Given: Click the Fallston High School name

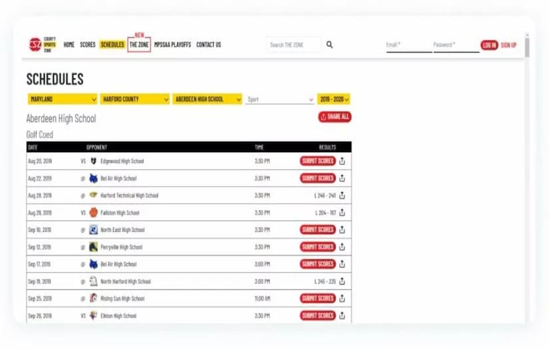Looking at the screenshot, I should click(x=120, y=213).
